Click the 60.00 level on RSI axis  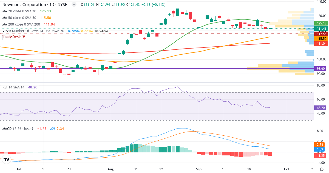321,99
